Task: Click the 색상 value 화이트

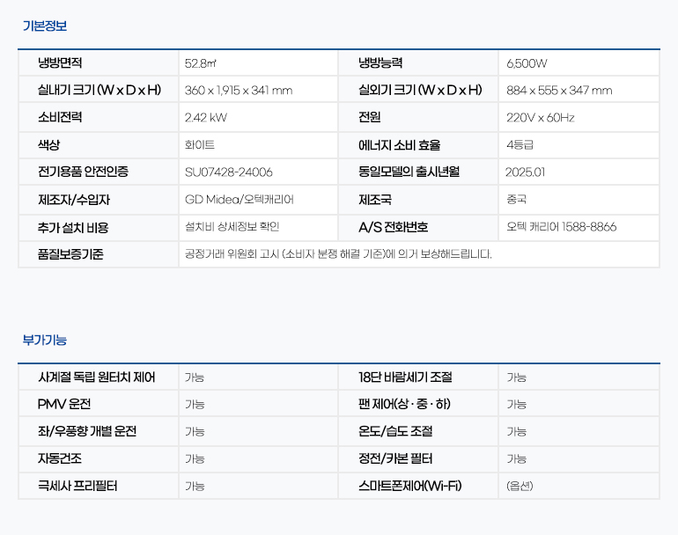Action: pos(199,145)
